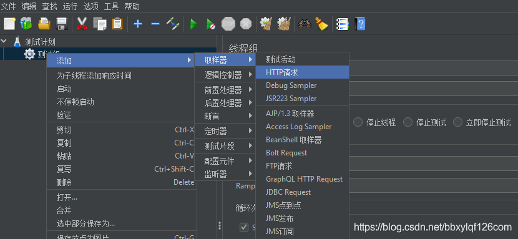
Task: Click the red-grey Stop icon
Action: (228, 24)
